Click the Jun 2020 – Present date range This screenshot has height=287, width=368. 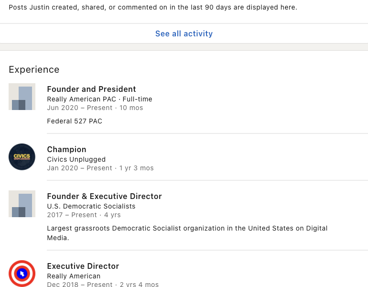coord(79,108)
